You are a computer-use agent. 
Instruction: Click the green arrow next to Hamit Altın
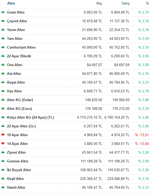coord(3,187)
